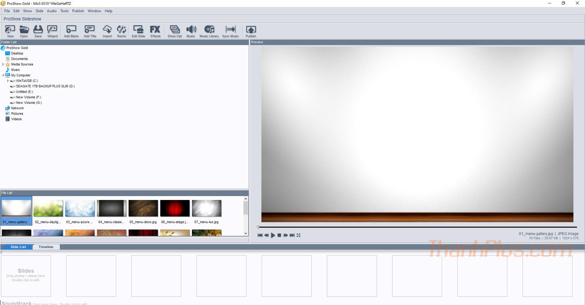Collapse the My Computer tree node

point(3,75)
